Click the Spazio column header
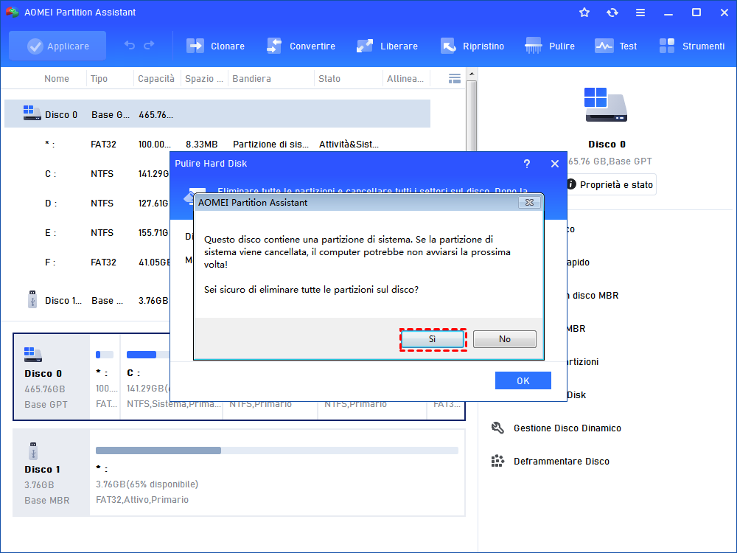Screen dimensions: 737x553 (x=203, y=79)
